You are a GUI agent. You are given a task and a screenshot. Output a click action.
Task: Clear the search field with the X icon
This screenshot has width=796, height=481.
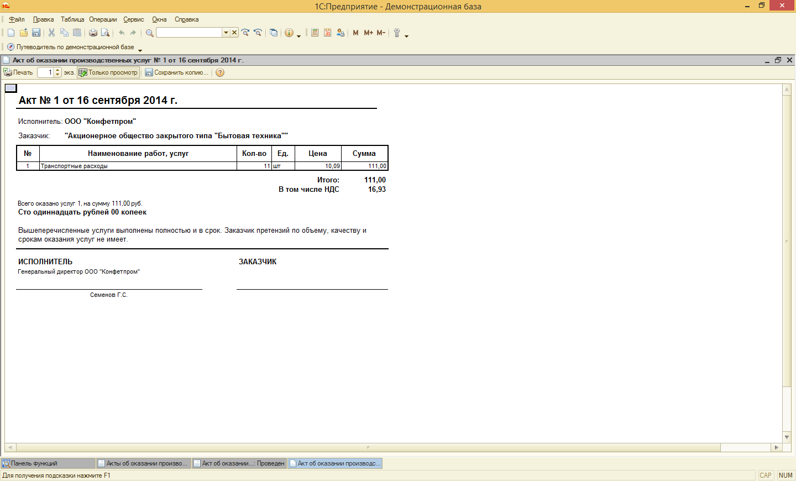(x=234, y=33)
